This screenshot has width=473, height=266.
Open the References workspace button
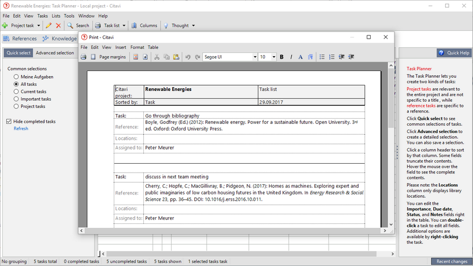[x=19, y=39]
